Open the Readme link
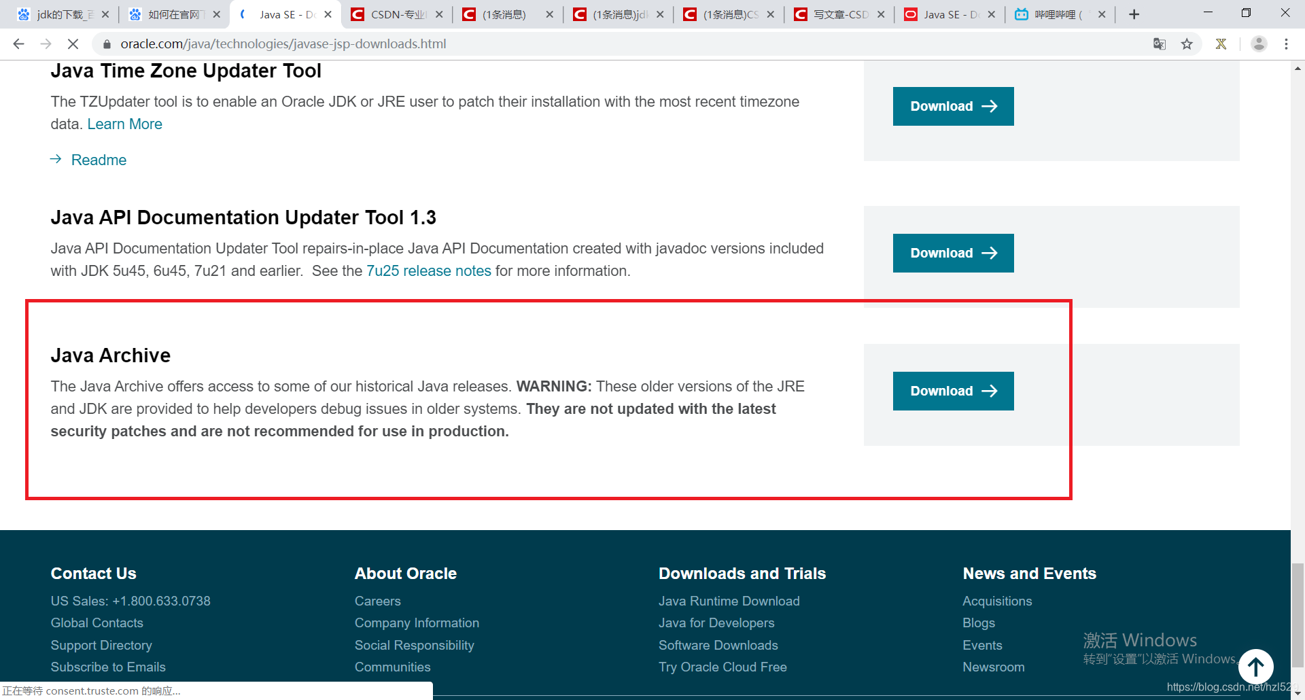Screen dimensions: 1305x700 tap(99, 160)
